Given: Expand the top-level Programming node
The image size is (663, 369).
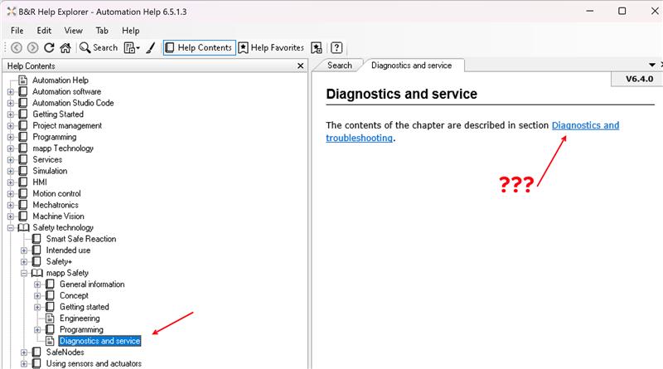Looking at the screenshot, I should (x=11, y=137).
